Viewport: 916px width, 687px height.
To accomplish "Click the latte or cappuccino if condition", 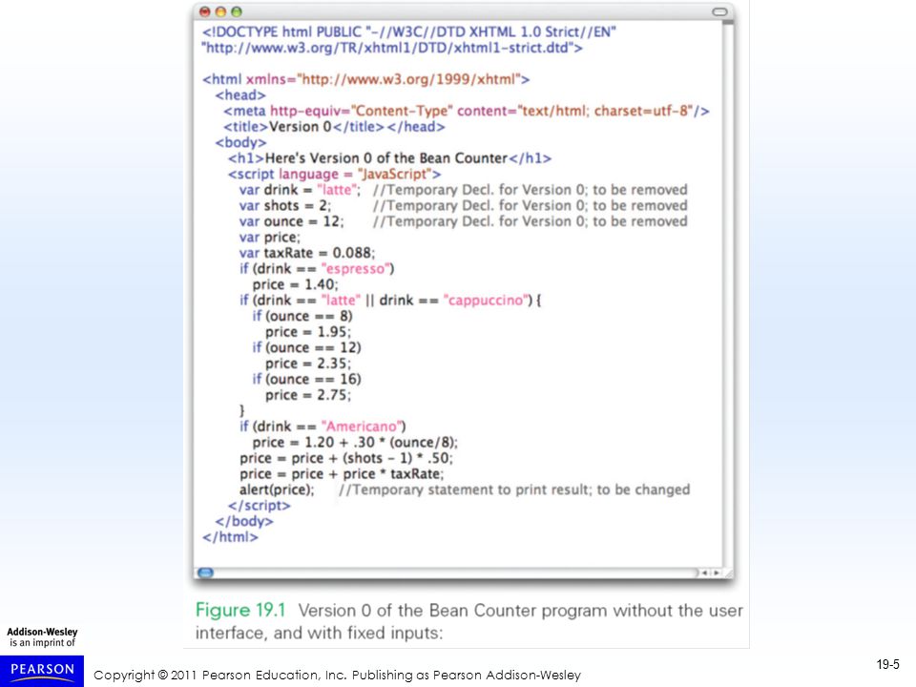I will pyautogui.click(x=390, y=301).
